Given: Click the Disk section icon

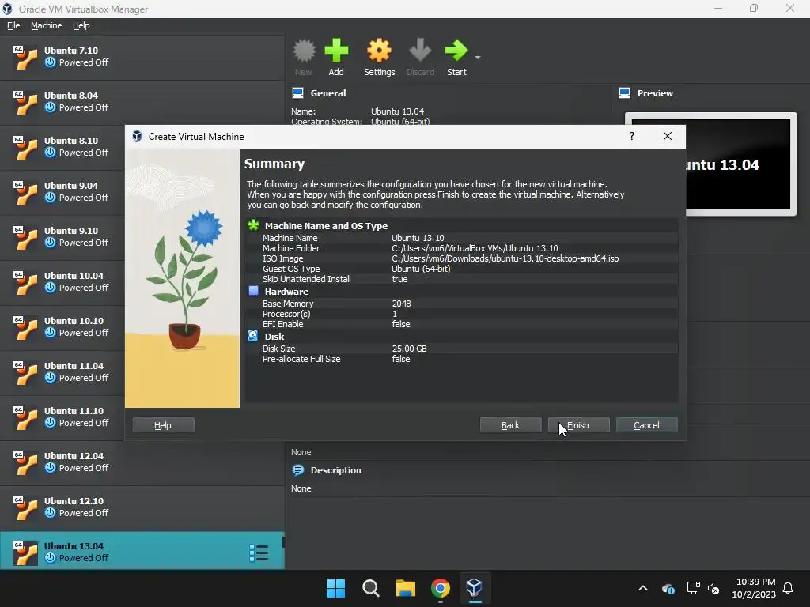Looking at the screenshot, I should [252, 336].
